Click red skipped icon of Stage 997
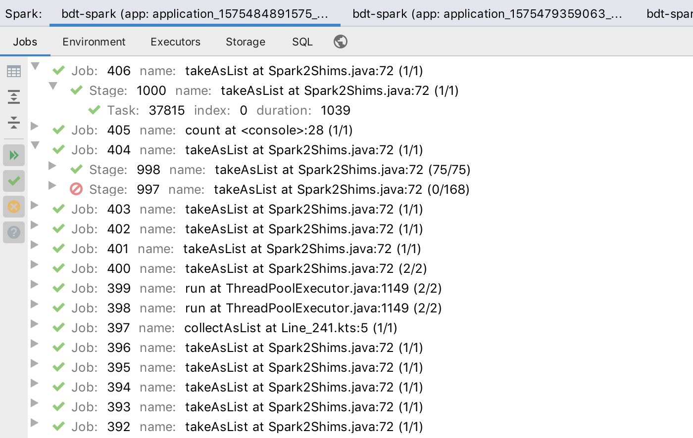Image resolution: width=693 pixels, height=438 pixels. pyautogui.click(x=76, y=189)
